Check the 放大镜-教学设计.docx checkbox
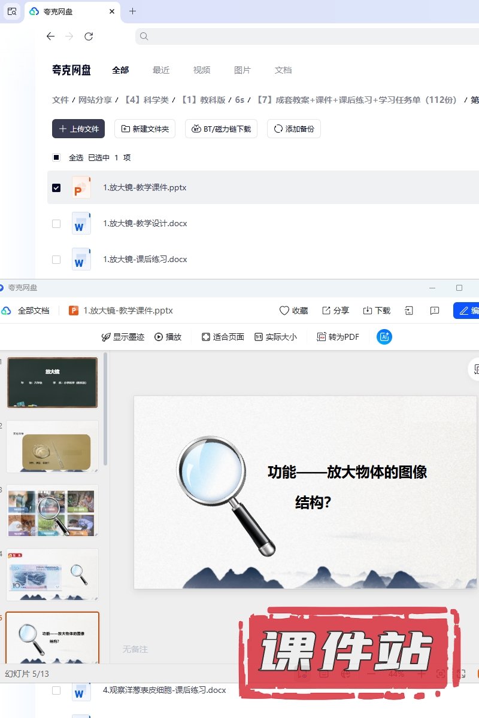 (x=56, y=224)
